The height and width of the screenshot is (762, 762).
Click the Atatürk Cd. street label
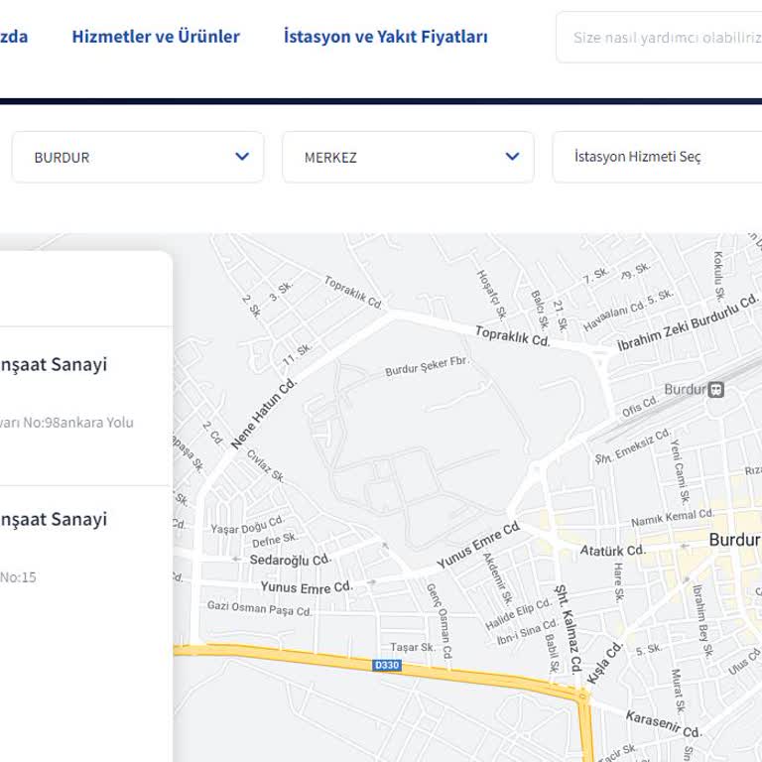(x=612, y=550)
